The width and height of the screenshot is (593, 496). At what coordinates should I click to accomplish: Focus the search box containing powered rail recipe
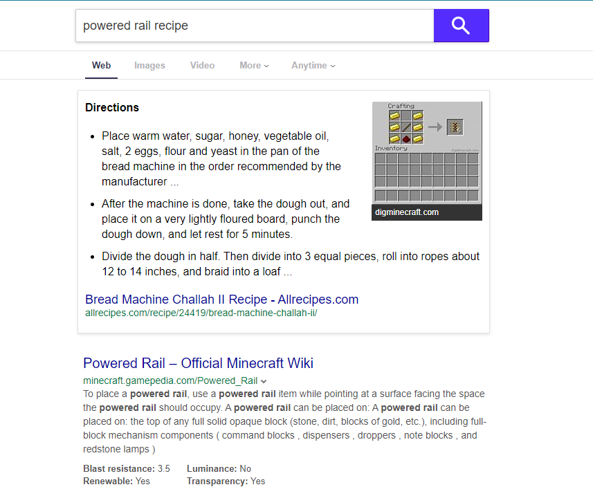pos(255,26)
